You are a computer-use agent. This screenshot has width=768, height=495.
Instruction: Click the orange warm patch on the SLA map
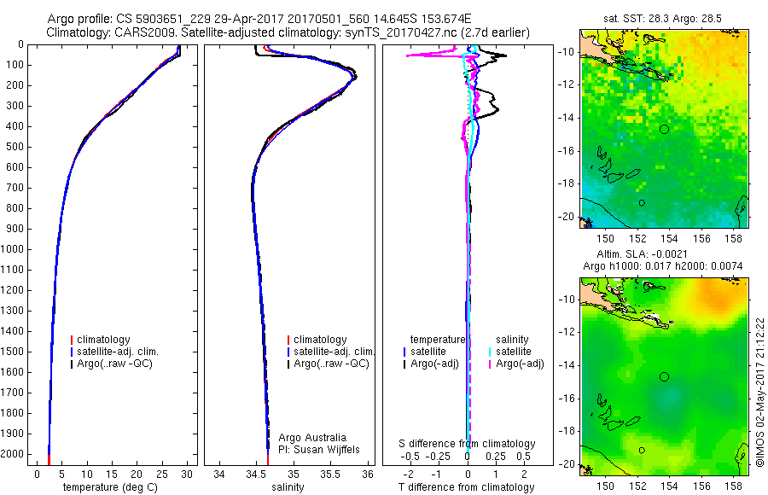[x=716, y=296]
